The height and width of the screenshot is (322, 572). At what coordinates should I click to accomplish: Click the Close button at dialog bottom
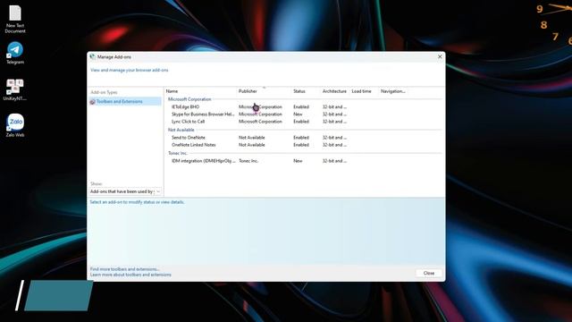[x=429, y=273]
